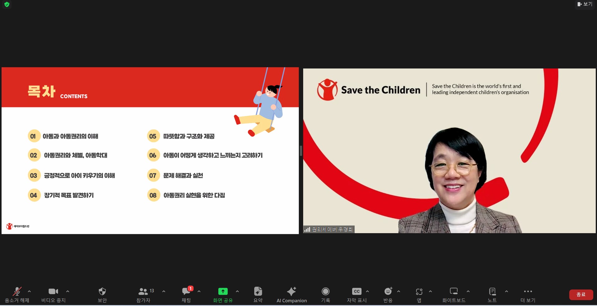The height and width of the screenshot is (306, 597).
Task: Open the 보기 view menu
Action: click(x=585, y=4)
